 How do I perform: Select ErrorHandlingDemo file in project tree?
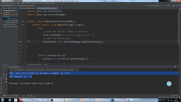coord(13,20)
